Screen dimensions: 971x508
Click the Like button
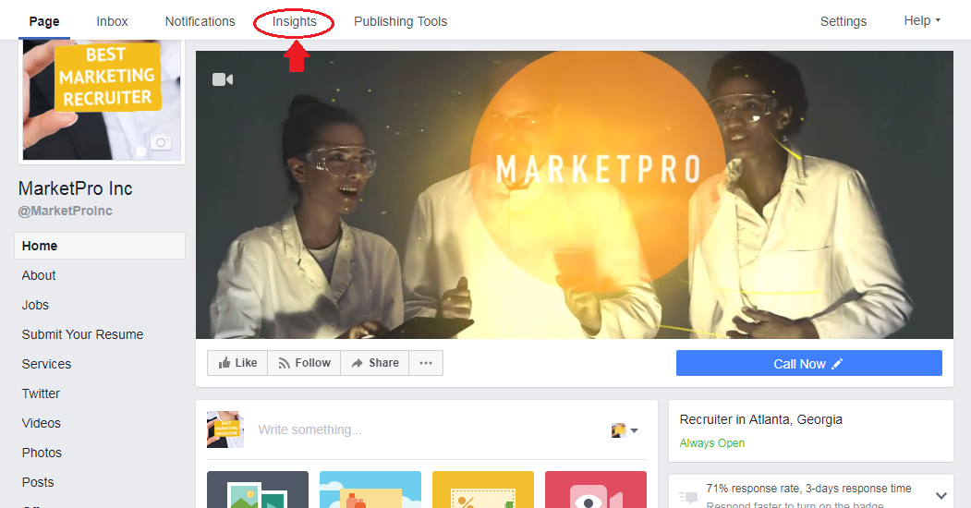(237, 363)
